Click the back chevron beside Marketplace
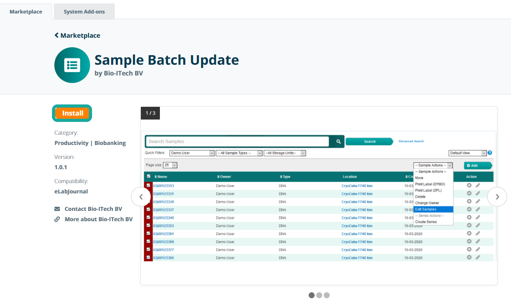The width and height of the screenshot is (511, 303). (x=57, y=35)
